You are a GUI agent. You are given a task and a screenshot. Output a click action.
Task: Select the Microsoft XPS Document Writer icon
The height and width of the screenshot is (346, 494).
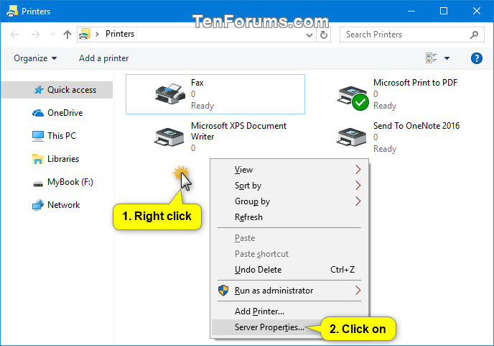point(169,137)
